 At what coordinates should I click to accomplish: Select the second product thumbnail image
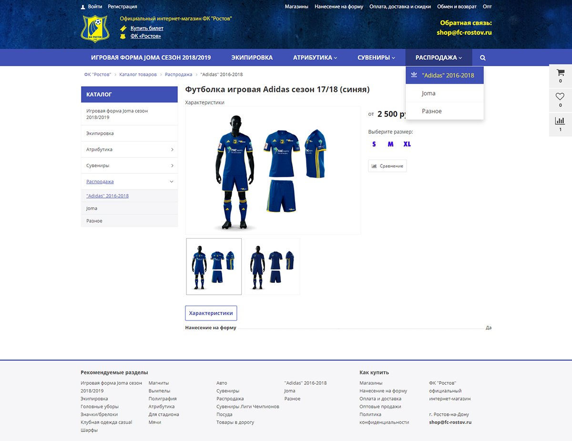272,267
